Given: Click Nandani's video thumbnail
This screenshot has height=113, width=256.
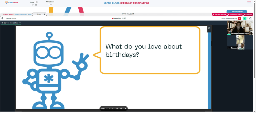Looking at the screenshot, I should point(240,42).
